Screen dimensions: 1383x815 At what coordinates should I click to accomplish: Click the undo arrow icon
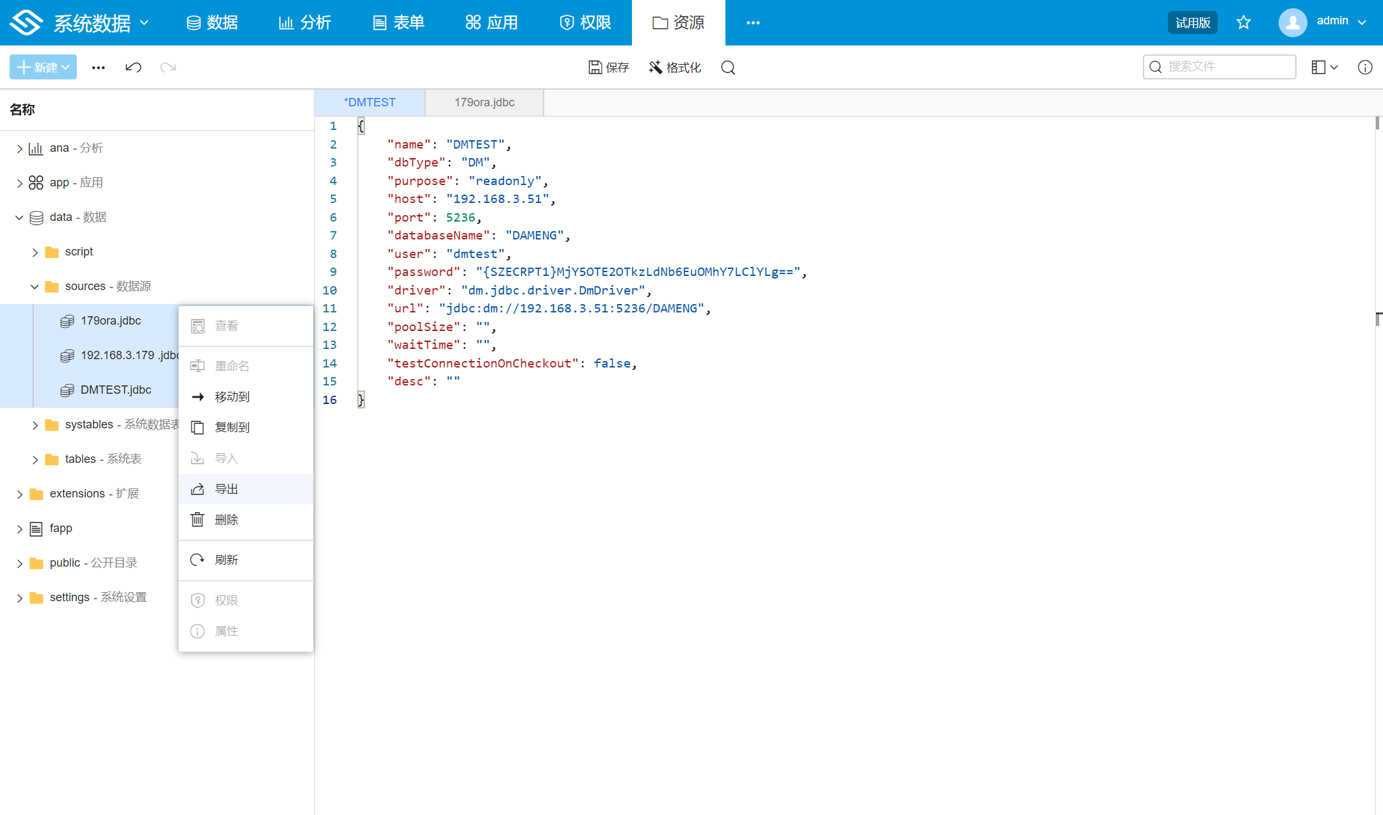point(133,67)
